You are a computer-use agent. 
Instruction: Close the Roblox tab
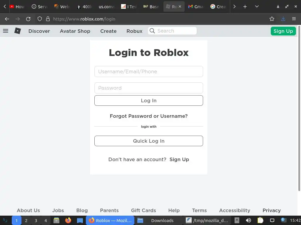(180, 6)
